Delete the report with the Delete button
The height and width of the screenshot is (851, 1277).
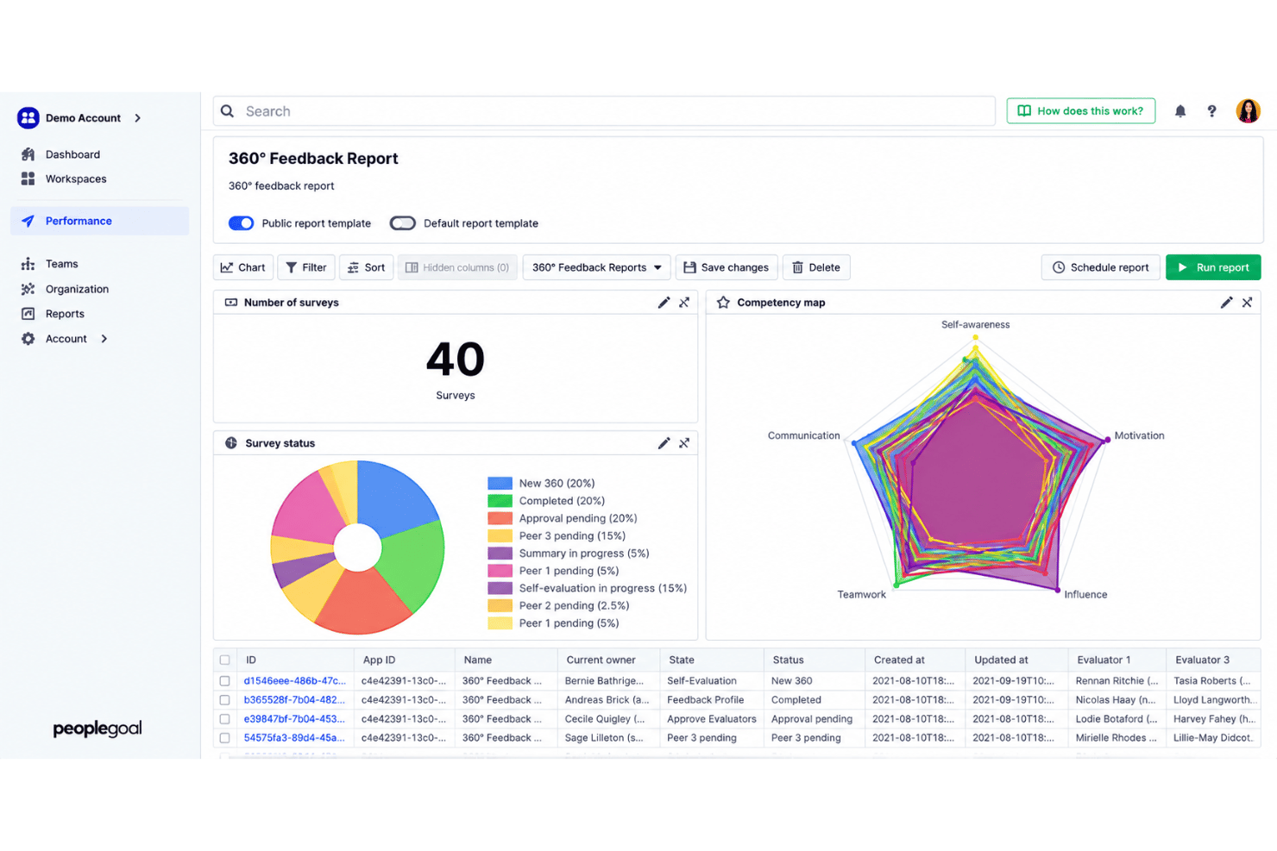pyautogui.click(x=816, y=267)
